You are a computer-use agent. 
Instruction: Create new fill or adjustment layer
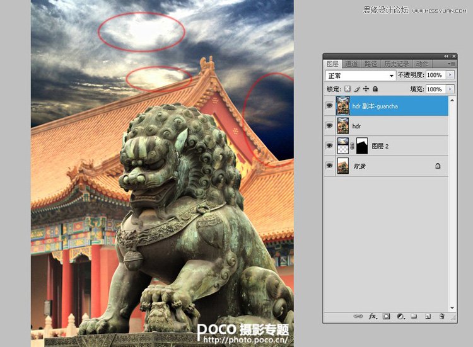click(401, 316)
